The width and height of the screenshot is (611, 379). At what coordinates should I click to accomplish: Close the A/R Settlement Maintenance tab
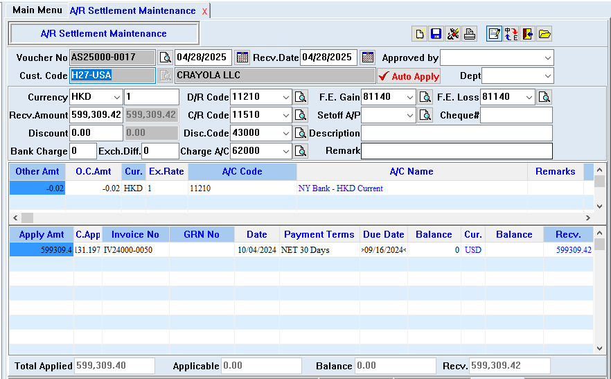204,12
